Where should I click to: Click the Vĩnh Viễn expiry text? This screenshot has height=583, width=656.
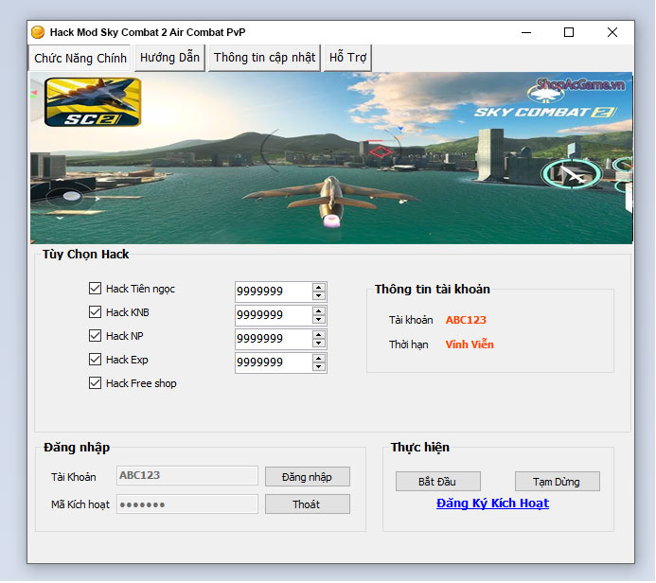[x=470, y=344]
